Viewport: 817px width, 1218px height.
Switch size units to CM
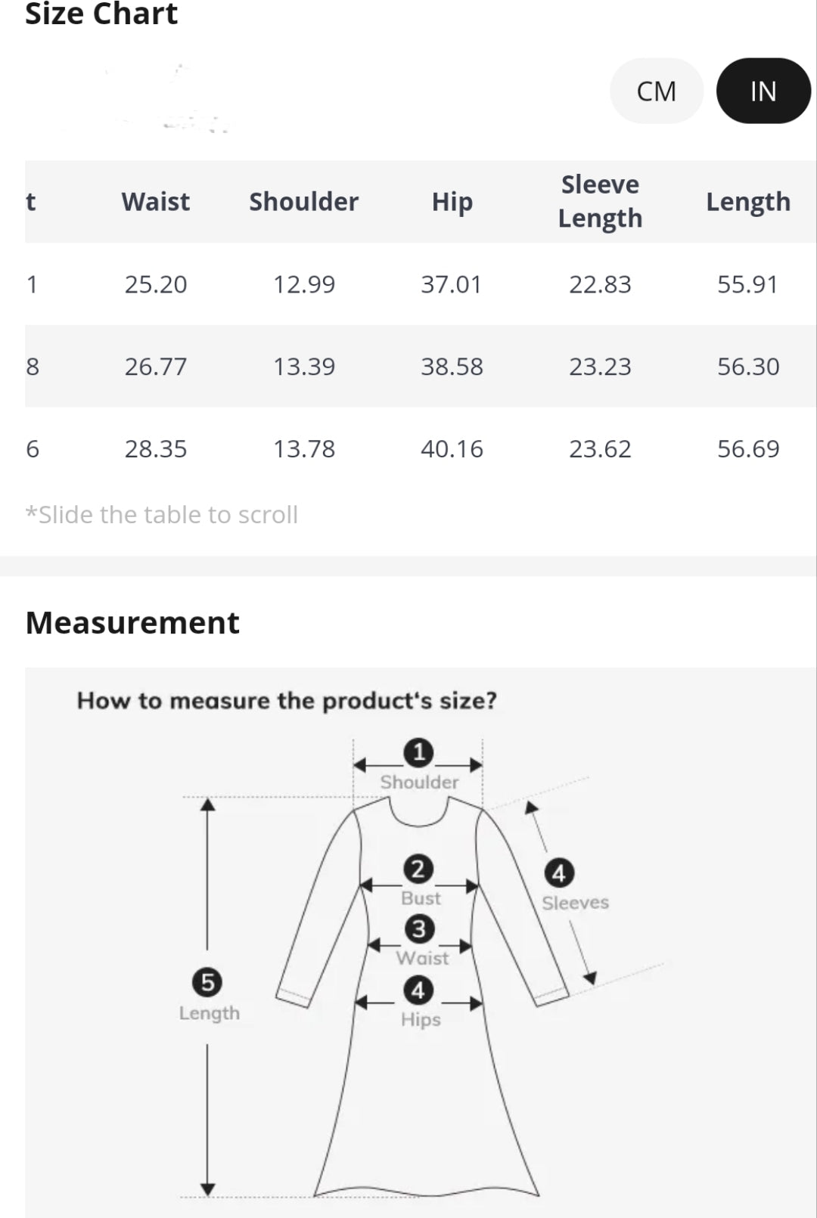coord(657,91)
